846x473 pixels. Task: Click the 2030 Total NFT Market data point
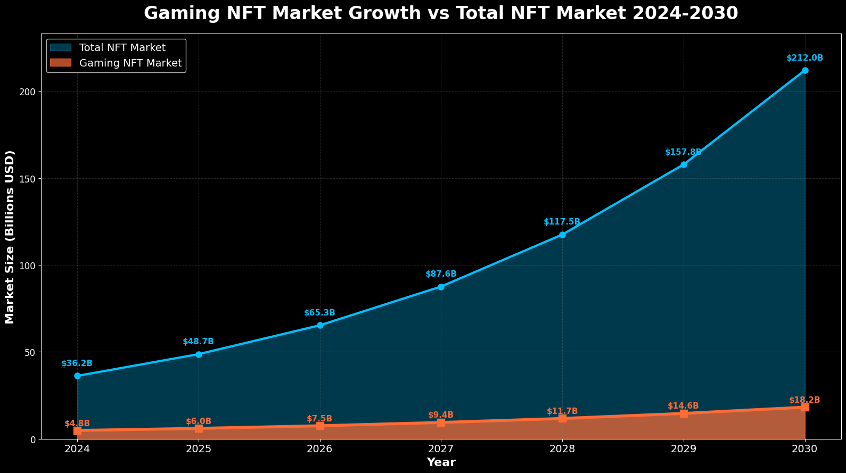[804, 70]
